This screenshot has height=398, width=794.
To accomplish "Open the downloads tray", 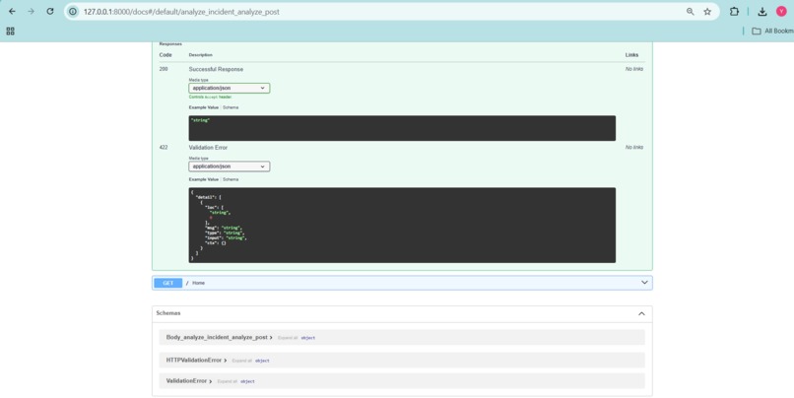I will [761, 11].
